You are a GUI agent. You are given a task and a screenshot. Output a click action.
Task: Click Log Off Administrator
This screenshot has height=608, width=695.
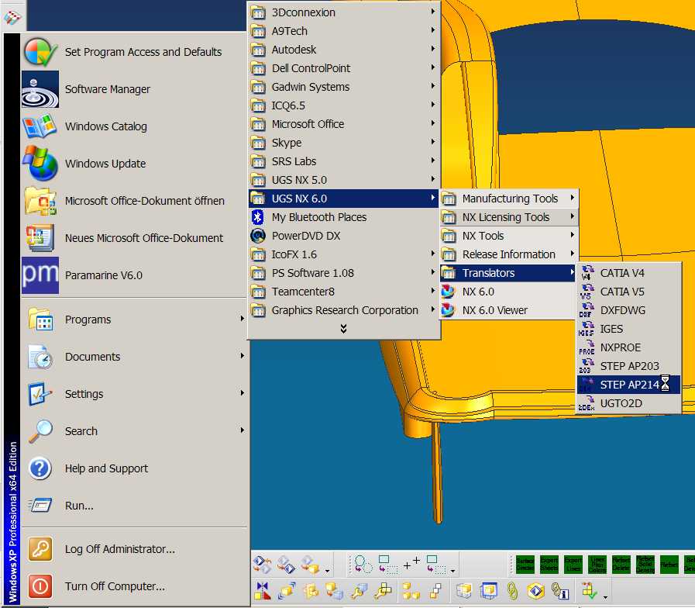pos(134,549)
